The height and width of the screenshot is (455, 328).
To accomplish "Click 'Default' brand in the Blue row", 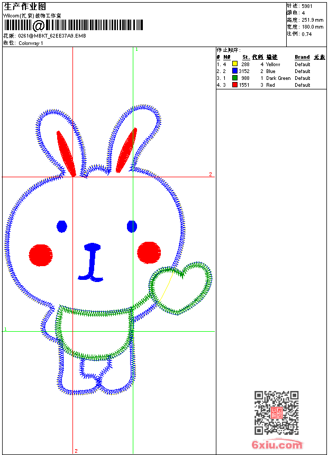I will [x=303, y=71].
